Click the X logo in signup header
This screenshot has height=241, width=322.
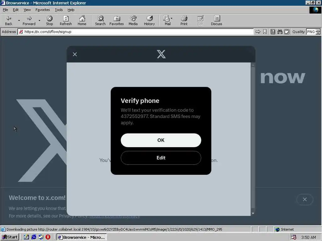161,54
